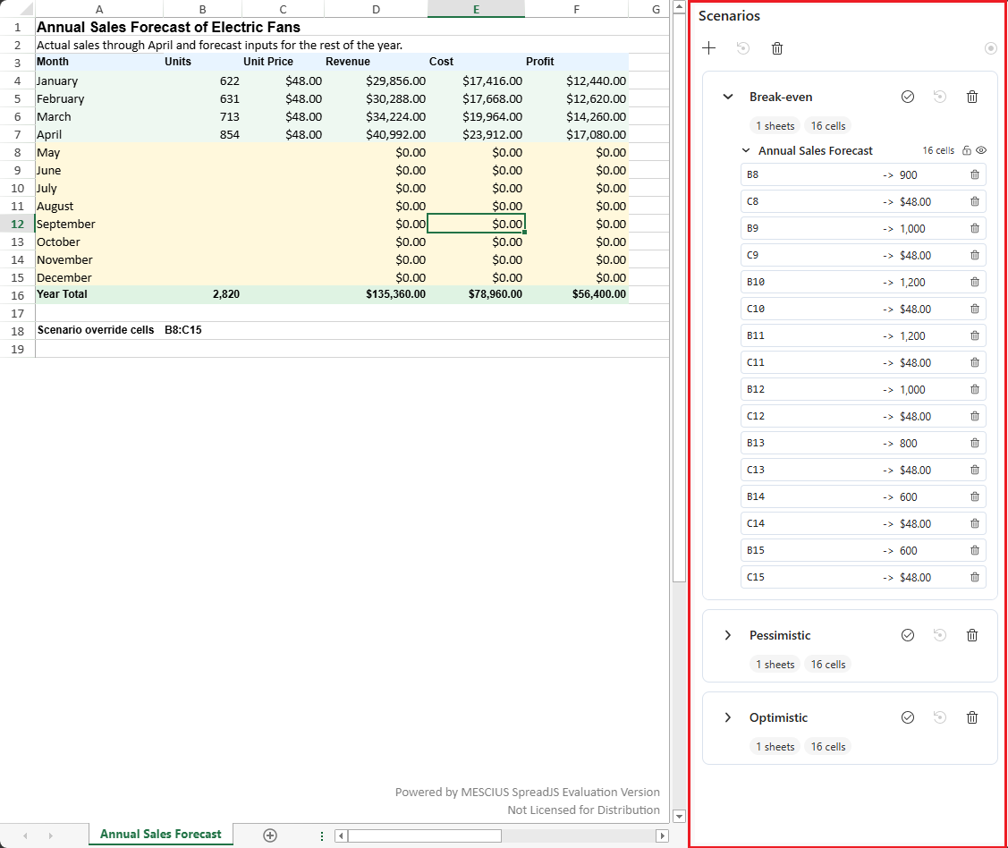Click next sheet navigation arrow

tap(51, 835)
